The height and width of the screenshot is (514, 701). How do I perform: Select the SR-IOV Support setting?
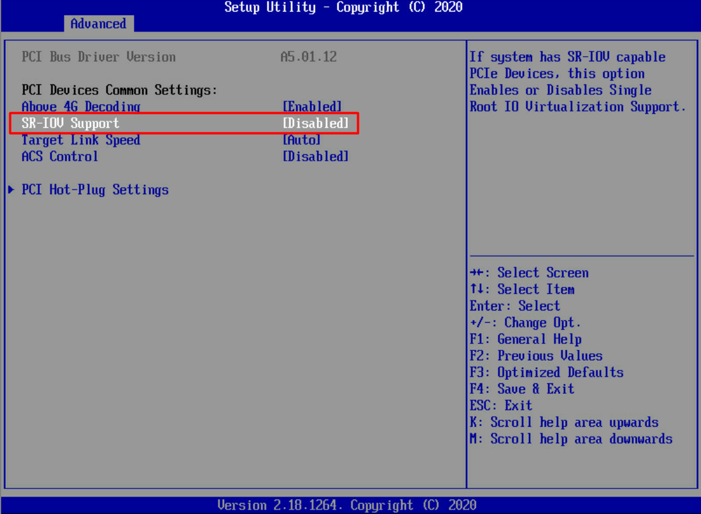coord(71,123)
